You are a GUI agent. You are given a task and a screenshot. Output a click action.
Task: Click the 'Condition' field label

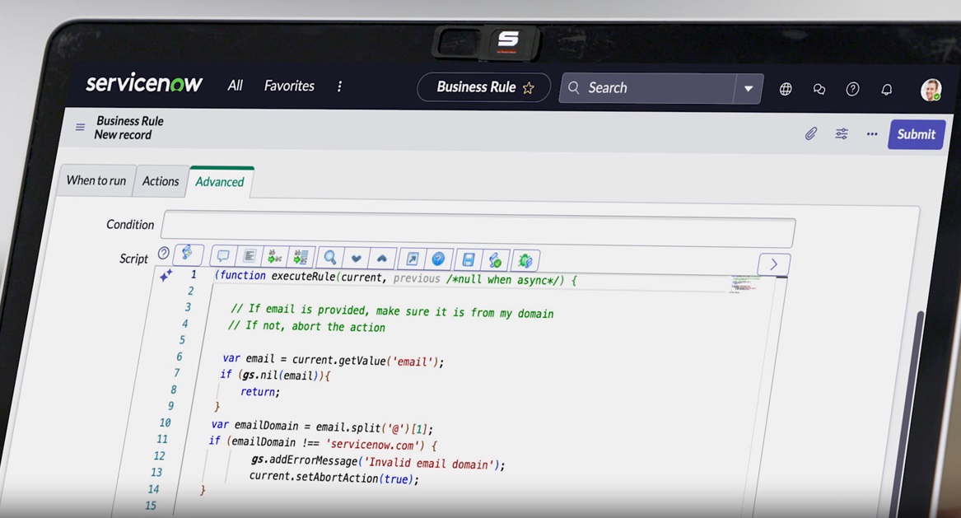(130, 224)
